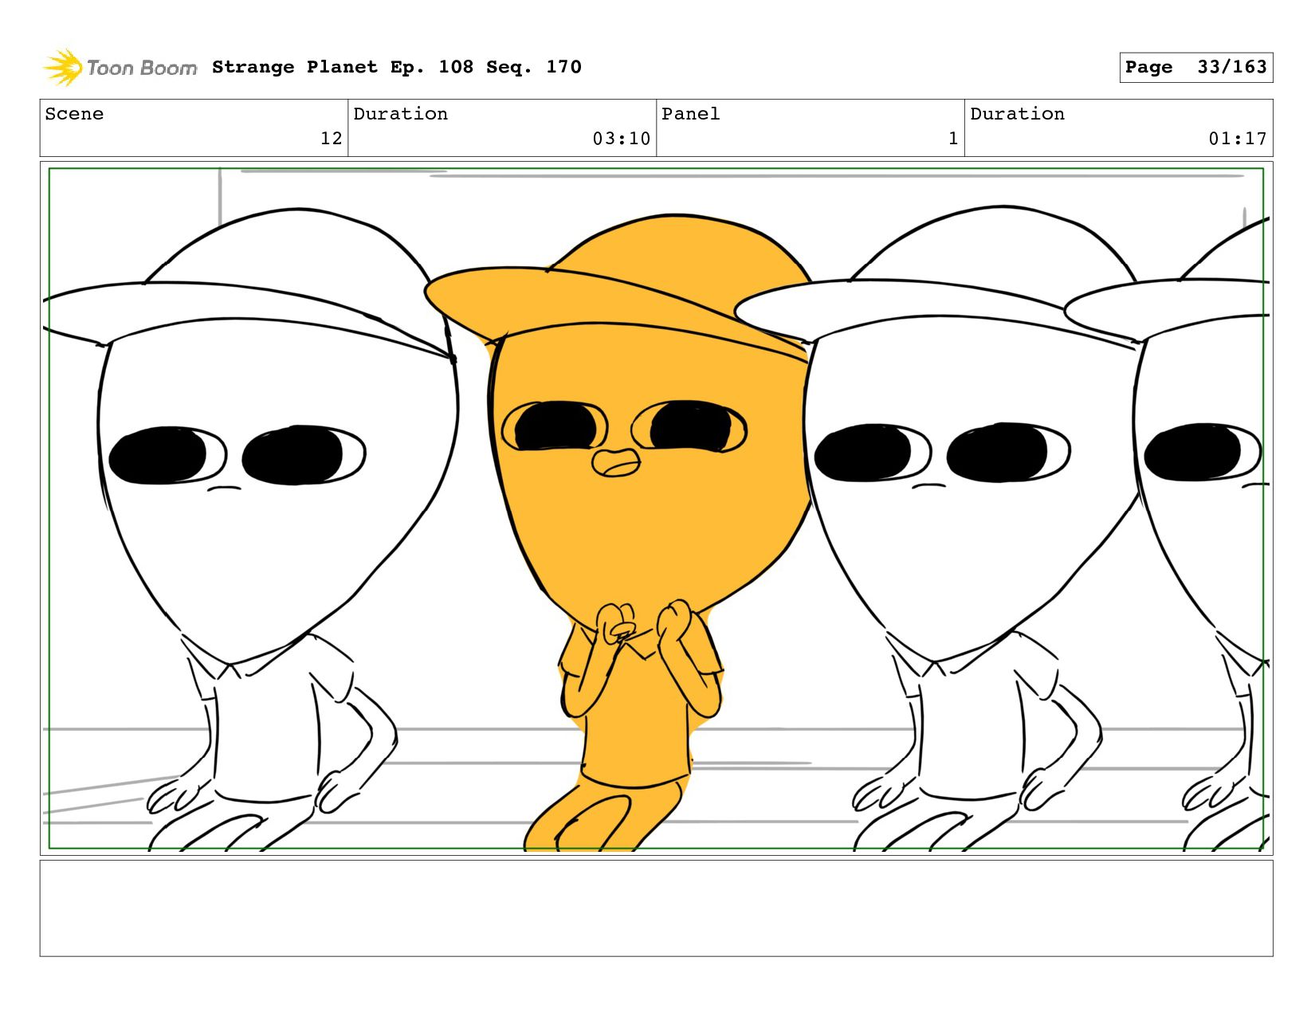
Task: Click the Duration label above "03:10"
Action: 400,114
